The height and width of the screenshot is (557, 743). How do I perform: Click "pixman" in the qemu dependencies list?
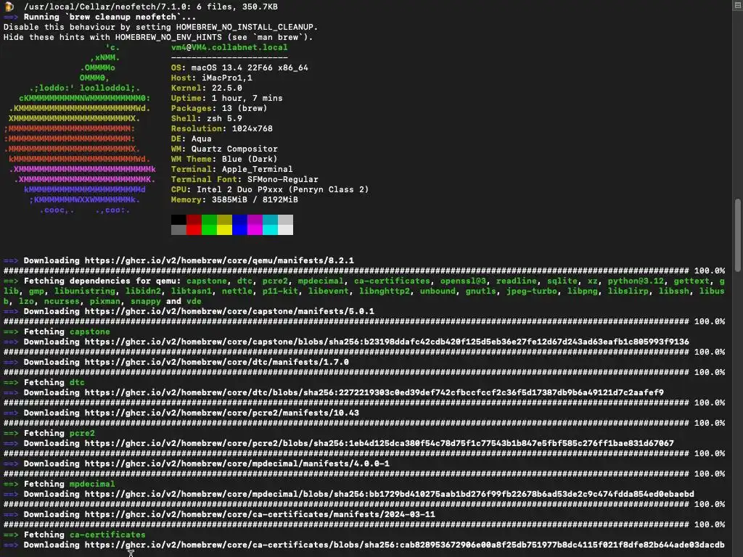tap(105, 301)
